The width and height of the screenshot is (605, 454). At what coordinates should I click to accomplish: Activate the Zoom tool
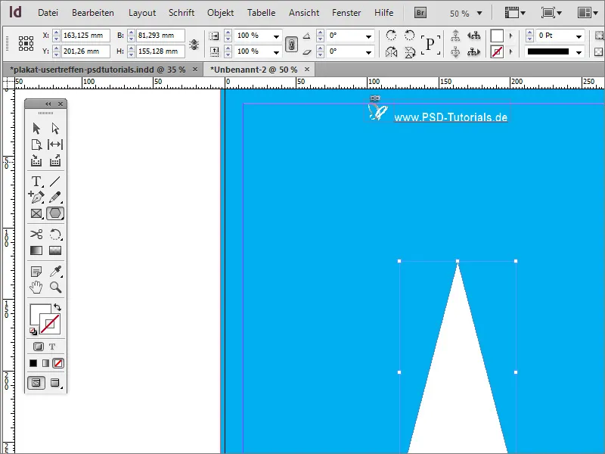[x=54, y=287]
